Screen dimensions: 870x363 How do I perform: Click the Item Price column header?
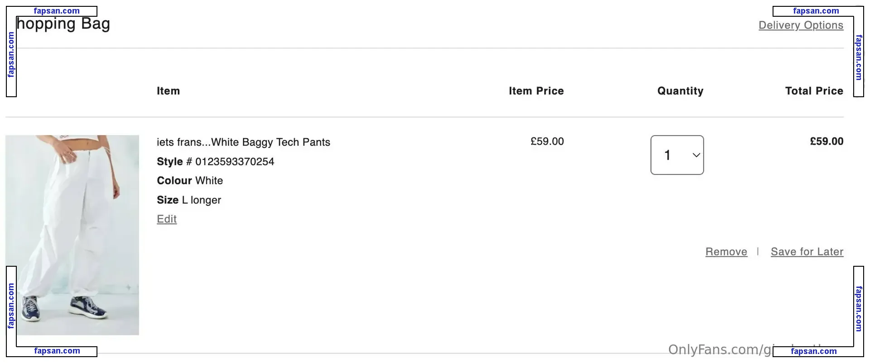(x=536, y=91)
